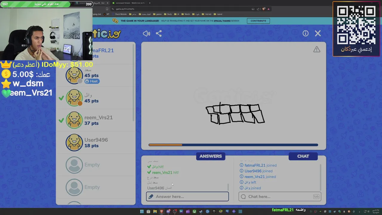Open the 'Check Website' bookmark
The height and width of the screenshot is (215, 382).
[x=119, y=14]
